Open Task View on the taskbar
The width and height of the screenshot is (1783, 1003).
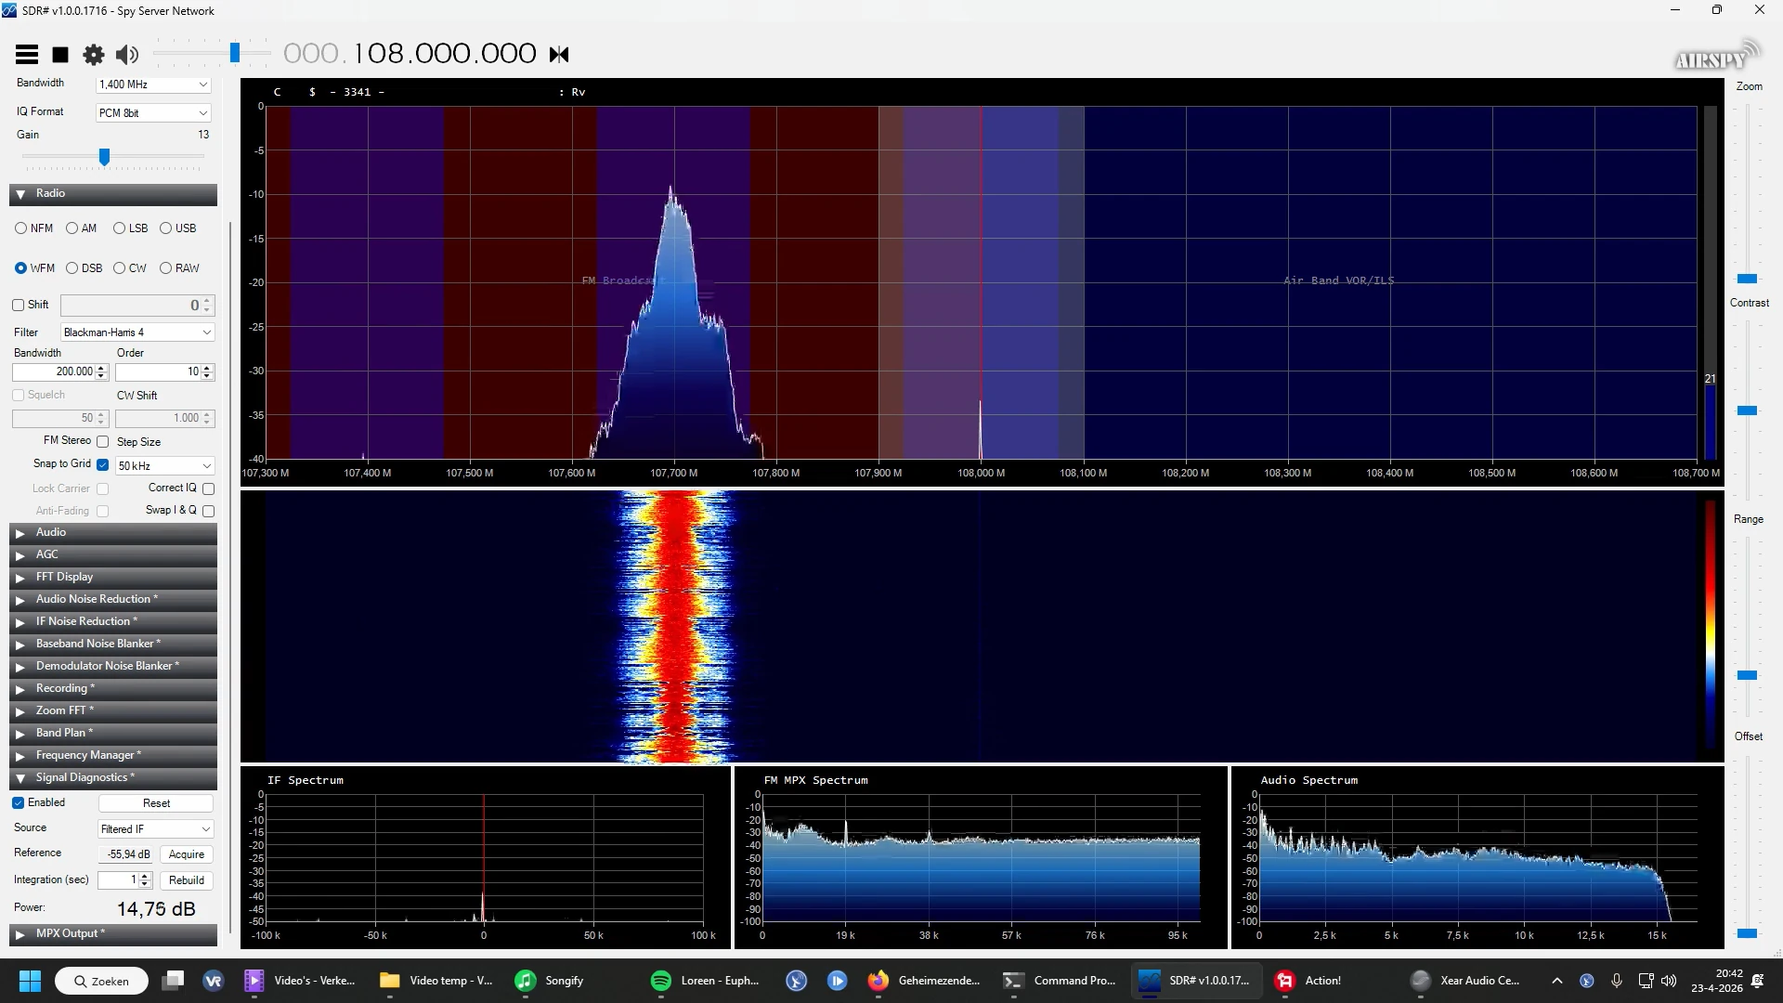[173, 981]
